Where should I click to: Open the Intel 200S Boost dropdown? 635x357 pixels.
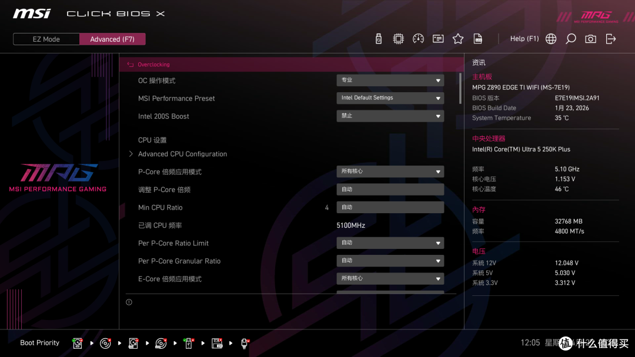pos(390,116)
